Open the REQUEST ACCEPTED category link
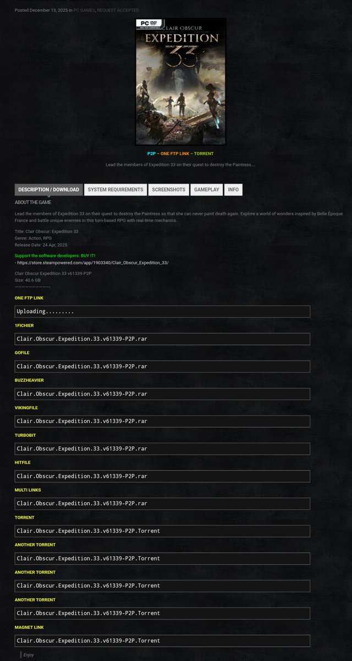 118,10
